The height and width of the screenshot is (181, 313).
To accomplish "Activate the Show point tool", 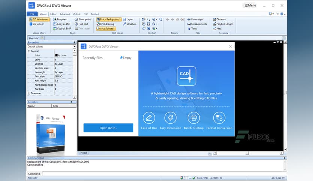I will 83,19.
